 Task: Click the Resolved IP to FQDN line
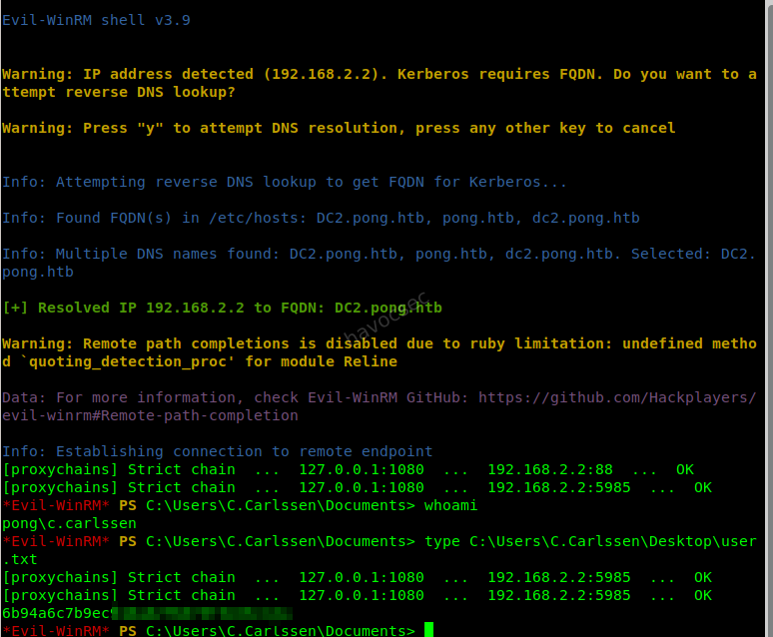[223, 308]
